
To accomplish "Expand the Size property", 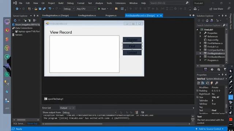I will click(x=197, y=97).
